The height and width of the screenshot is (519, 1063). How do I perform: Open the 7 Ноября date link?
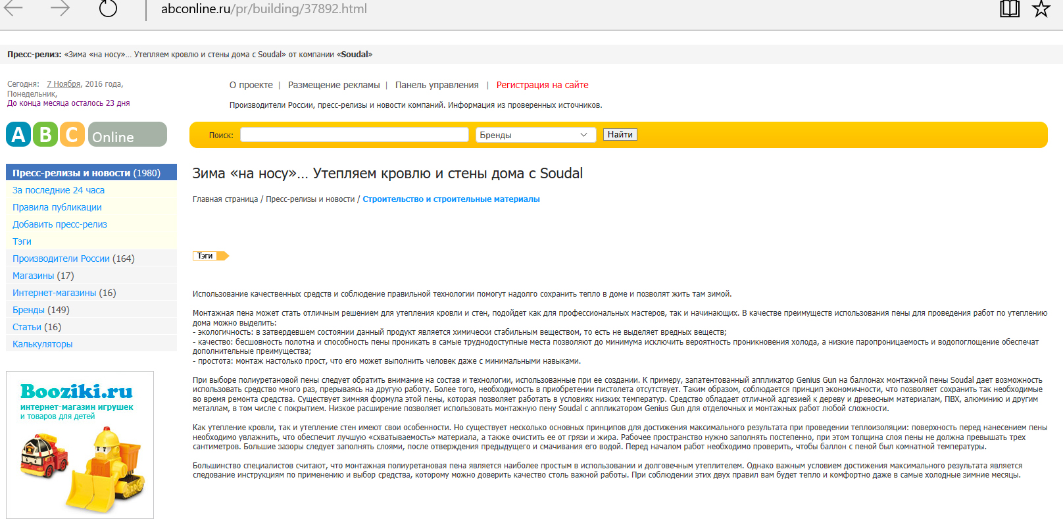(x=64, y=84)
